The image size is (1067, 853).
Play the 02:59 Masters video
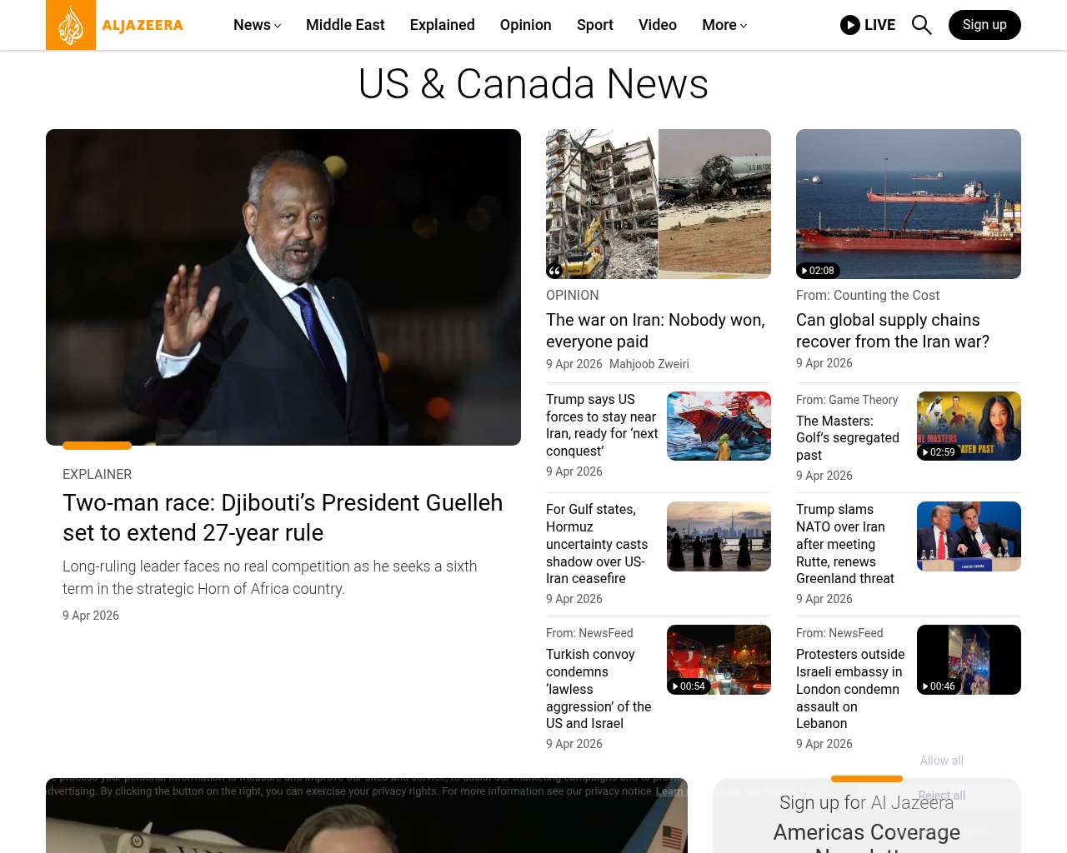click(939, 452)
